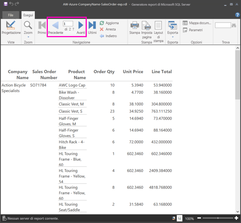Image resolution: width=241 pixels, height=223 pixels.
Task: Click the Product Name column header
Action: point(77,74)
